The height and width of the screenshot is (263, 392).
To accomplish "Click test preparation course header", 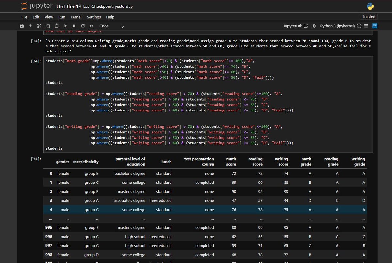I will pos(199,162).
